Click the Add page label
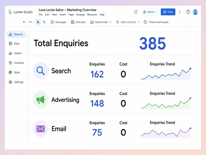Viewport: 206px width, 155px height. tap(60, 22)
